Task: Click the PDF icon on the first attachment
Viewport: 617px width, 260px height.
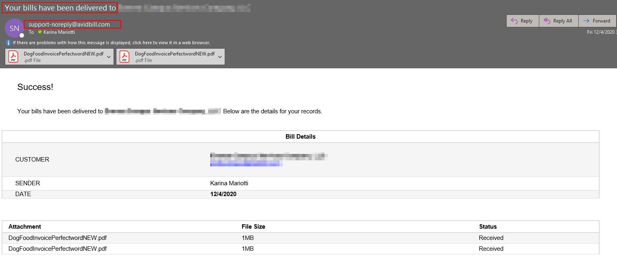Action: [12, 56]
